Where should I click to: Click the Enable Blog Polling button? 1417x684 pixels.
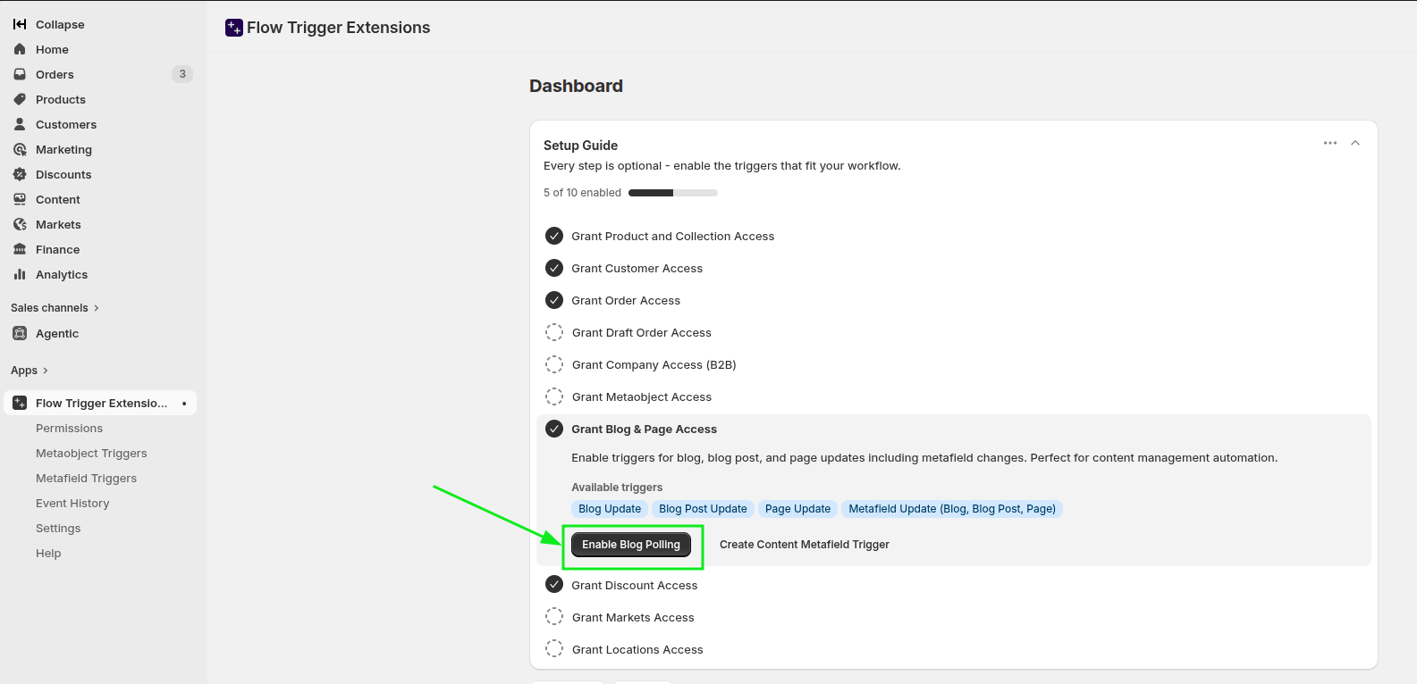tap(631, 545)
